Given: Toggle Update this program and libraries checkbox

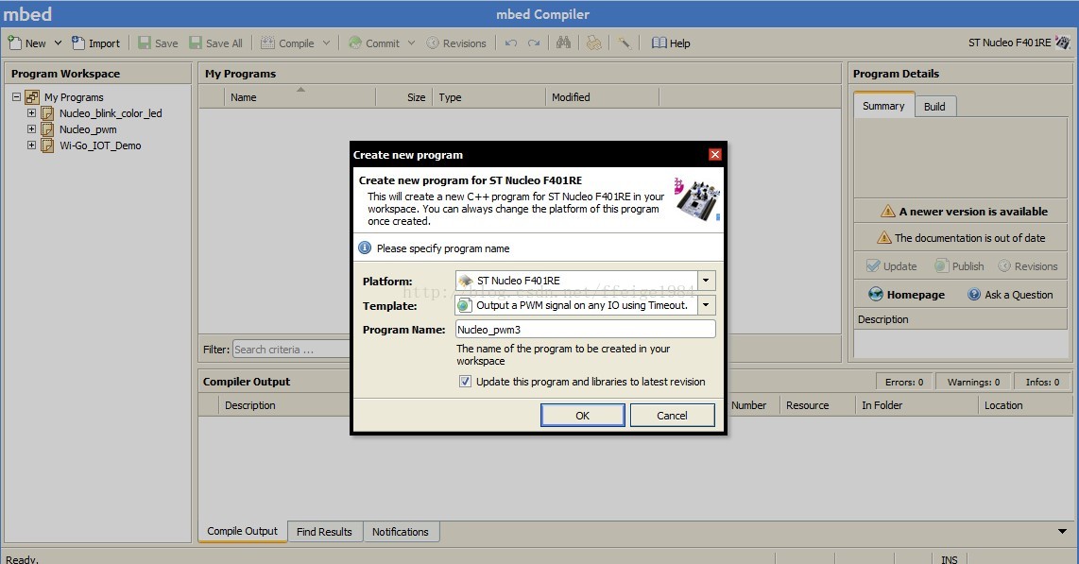Looking at the screenshot, I should 465,382.
